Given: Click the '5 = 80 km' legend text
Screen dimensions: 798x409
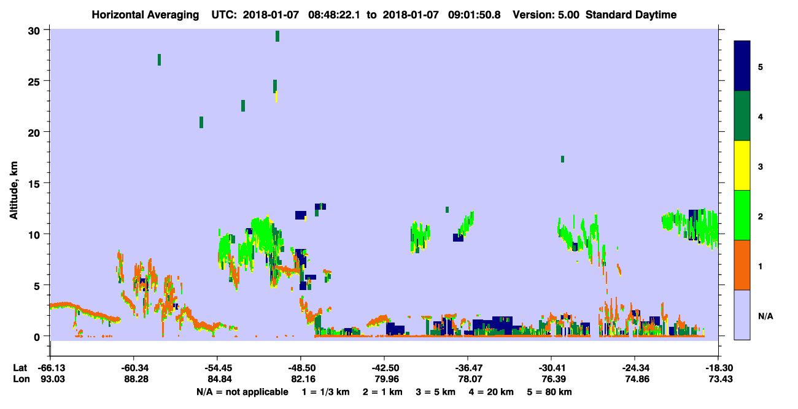Looking at the screenshot, I should 549,392.
